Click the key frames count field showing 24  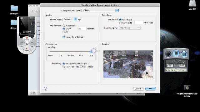click(x=82, y=29)
